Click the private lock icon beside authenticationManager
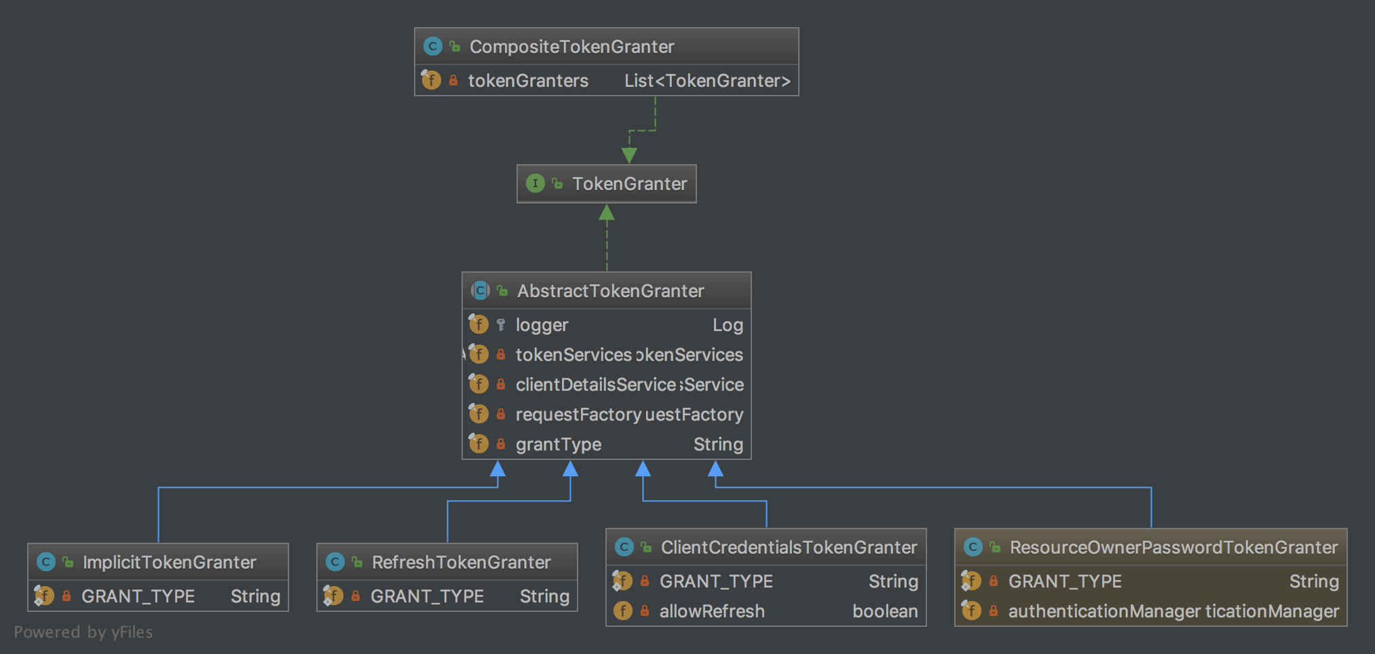Screen dimensions: 1375x654 [x=994, y=611]
